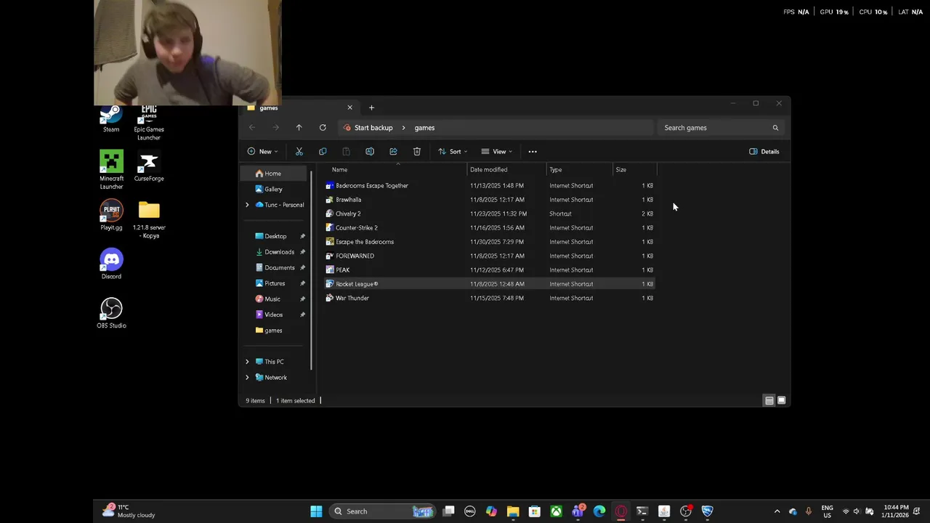The height and width of the screenshot is (523, 930).
Task: Select the games tab in Explorer
Action: (x=299, y=108)
